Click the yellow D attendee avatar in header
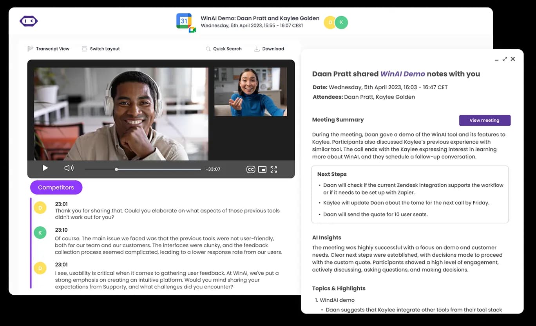The width and height of the screenshot is (536, 326). coord(330,23)
